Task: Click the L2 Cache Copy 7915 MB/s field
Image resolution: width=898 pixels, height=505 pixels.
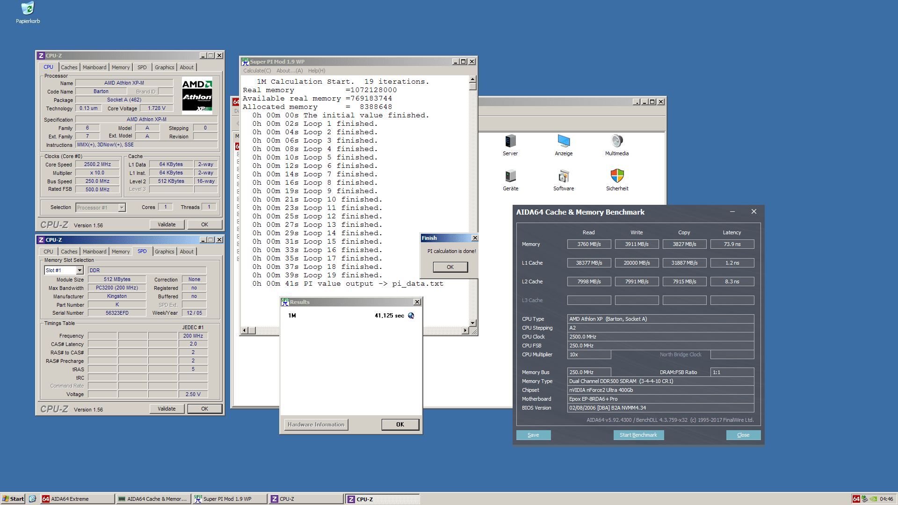Action: (x=684, y=281)
